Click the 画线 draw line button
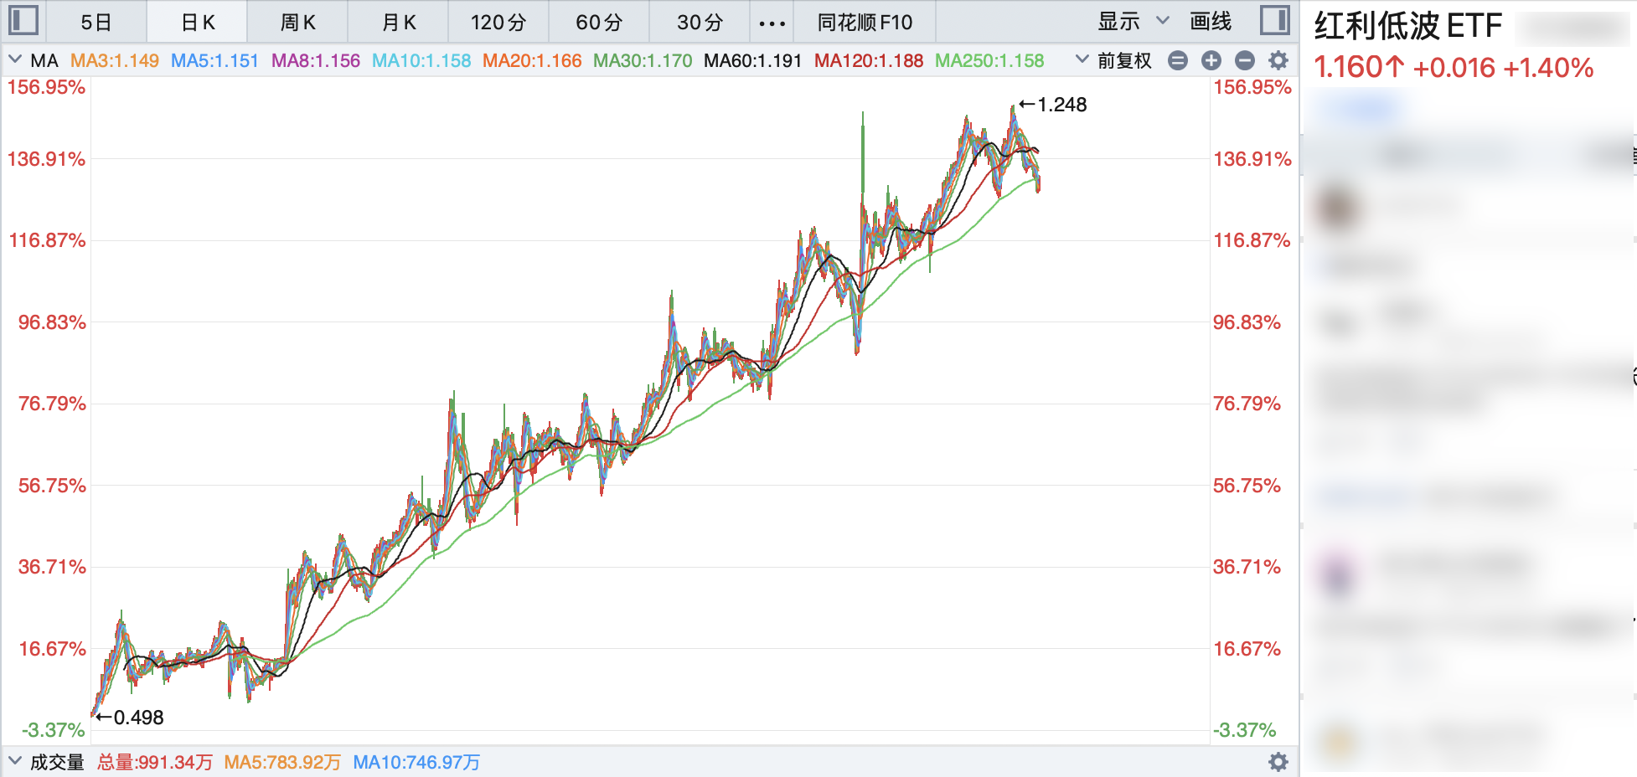Image resolution: width=1637 pixels, height=777 pixels. (1211, 22)
